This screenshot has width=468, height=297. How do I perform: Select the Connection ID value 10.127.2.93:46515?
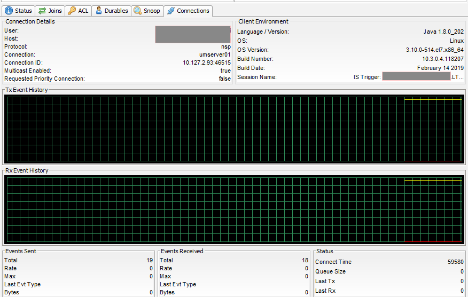click(207, 62)
